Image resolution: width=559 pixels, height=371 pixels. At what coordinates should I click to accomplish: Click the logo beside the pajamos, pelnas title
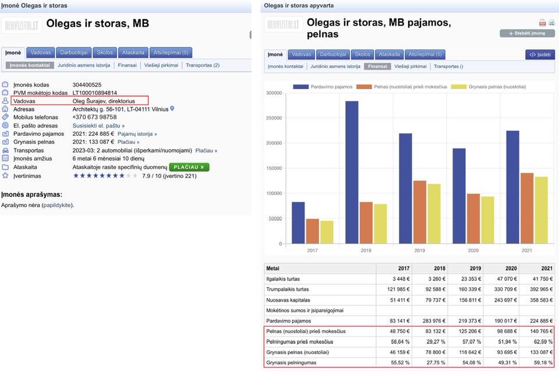[x=283, y=24]
